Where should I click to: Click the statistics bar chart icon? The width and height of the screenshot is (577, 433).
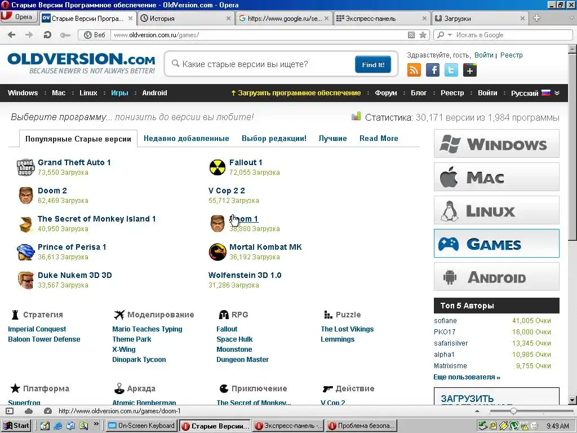point(356,117)
